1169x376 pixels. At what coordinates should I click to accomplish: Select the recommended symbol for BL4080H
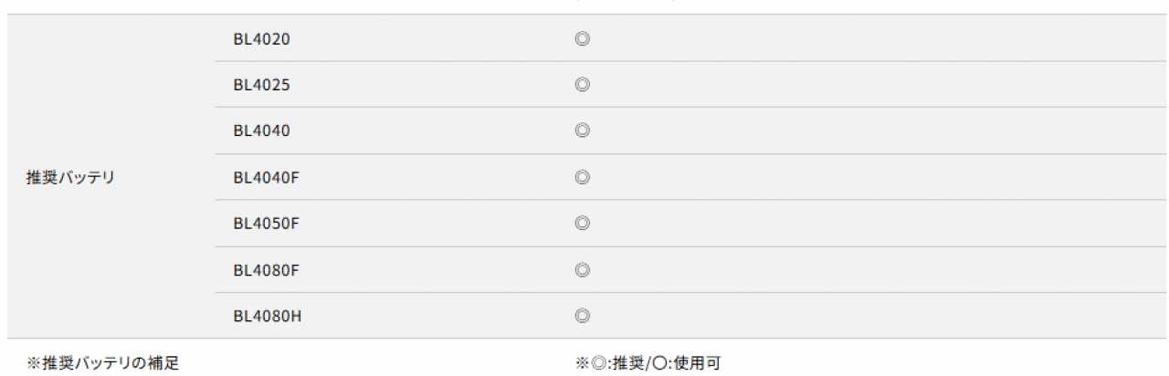[582, 317]
